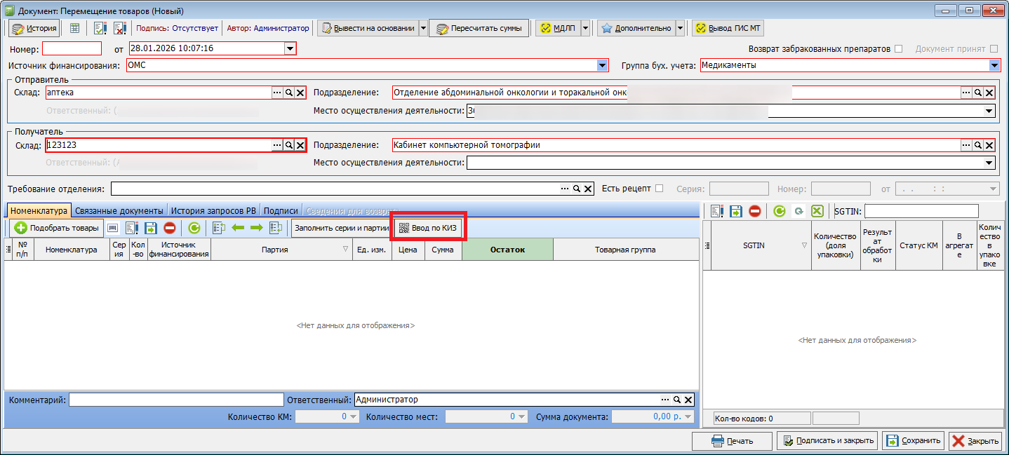Expand the document date dropdown
Screen dimensions: 1009x455
290,48
